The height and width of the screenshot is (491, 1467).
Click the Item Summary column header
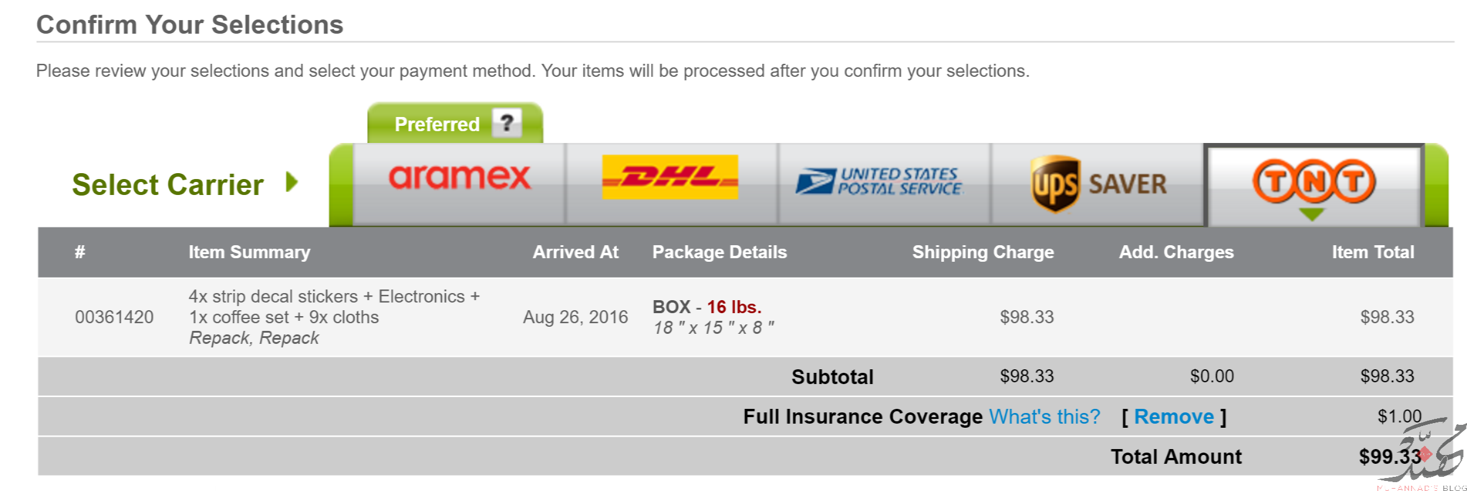point(249,252)
